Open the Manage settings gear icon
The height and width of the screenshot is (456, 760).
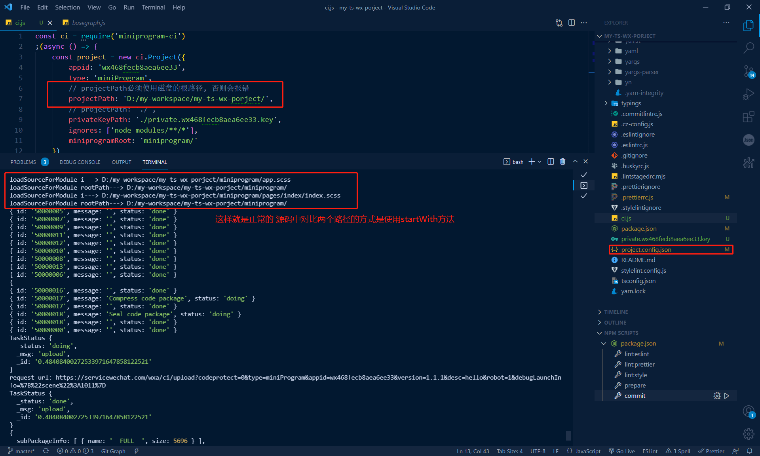[x=749, y=434]
